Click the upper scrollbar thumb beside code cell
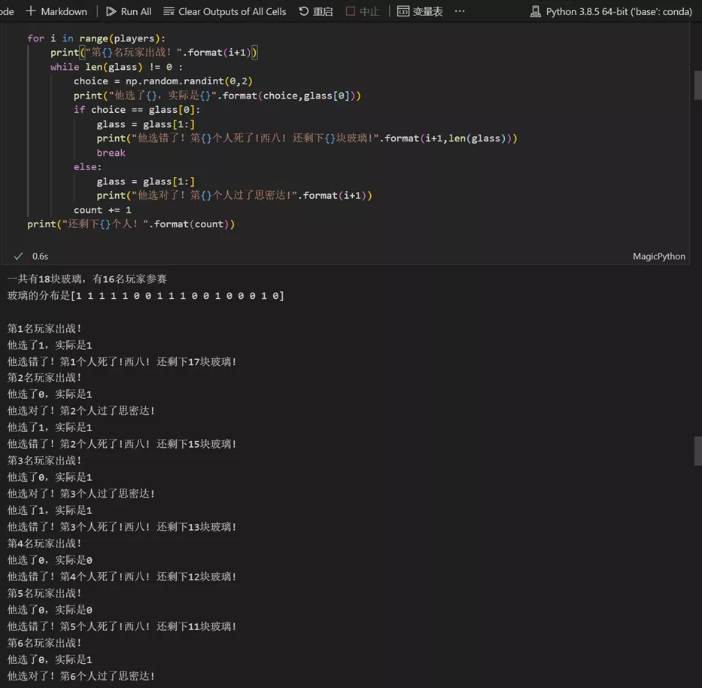The height and width of the screenshot is (688, 702). pyautogui.click(x=698, y=85)
